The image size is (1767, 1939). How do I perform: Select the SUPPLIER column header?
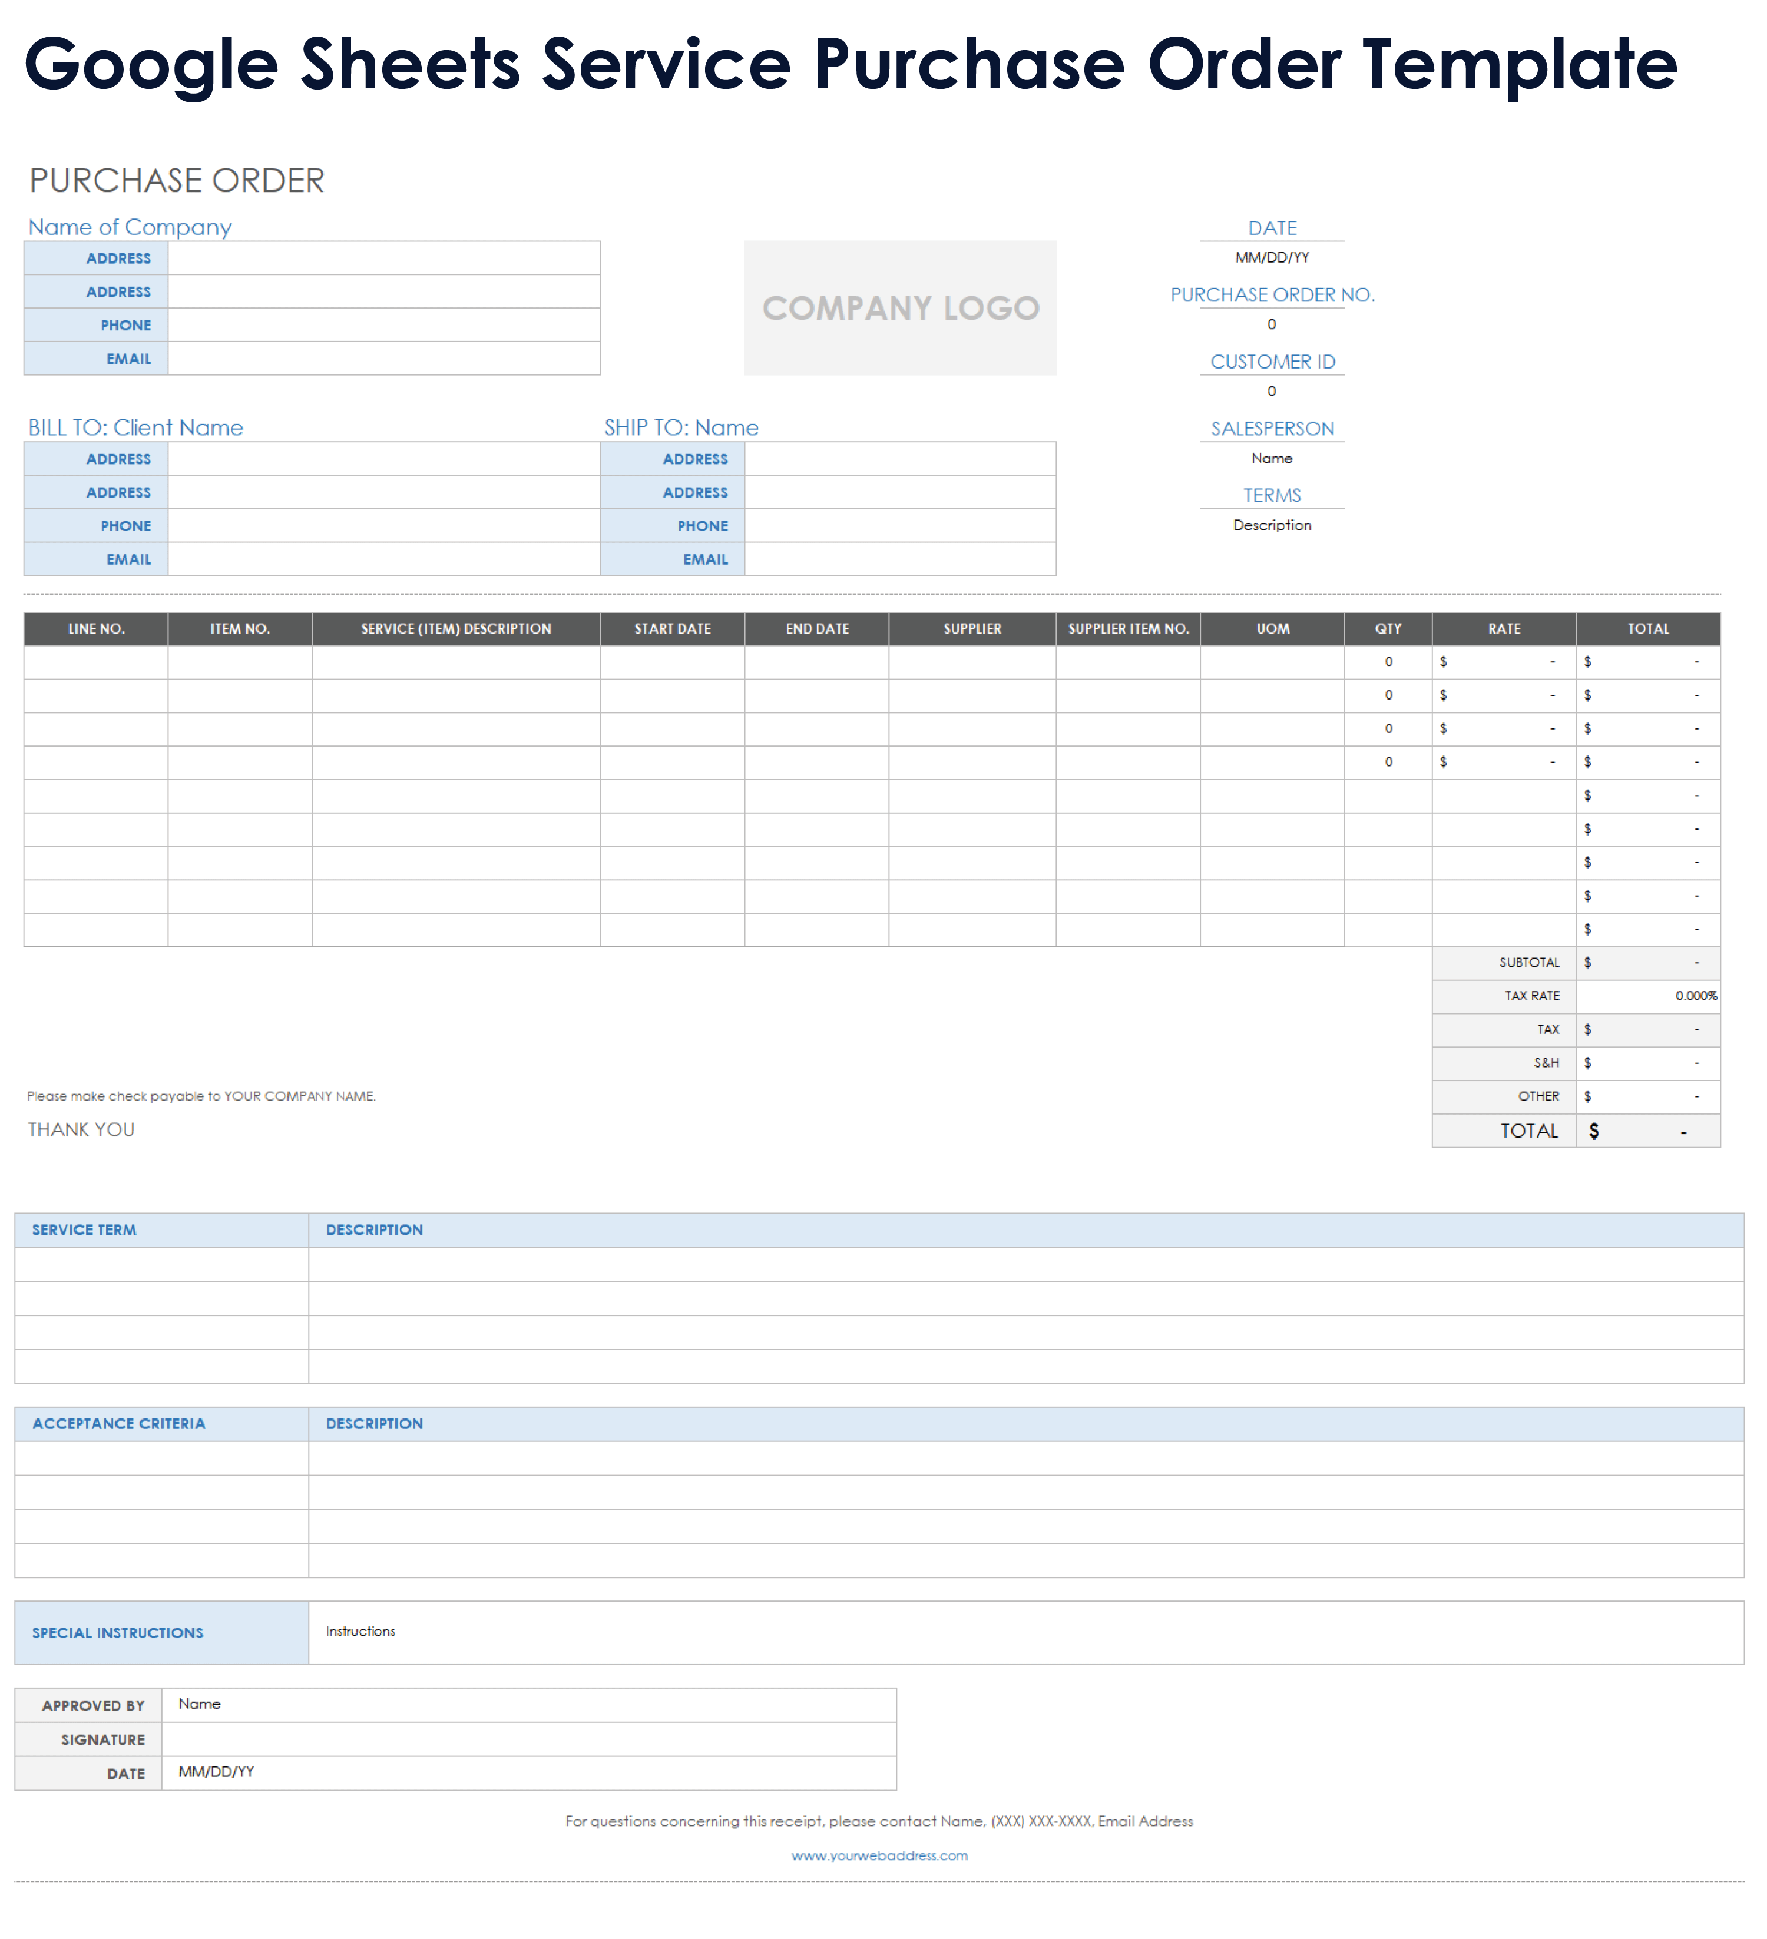[x=972, y=629]
